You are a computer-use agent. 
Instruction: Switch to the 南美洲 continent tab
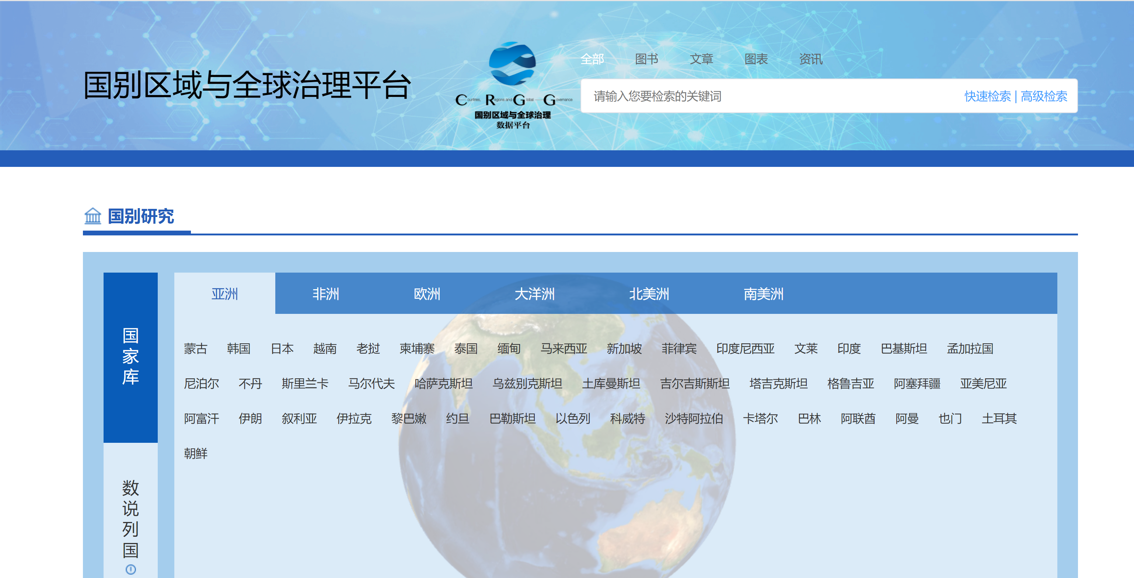pyautogui.click(x=763, y=293)
